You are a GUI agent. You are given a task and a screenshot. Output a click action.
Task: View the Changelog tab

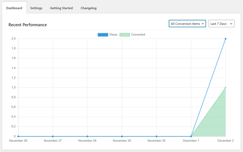[88, 8]
